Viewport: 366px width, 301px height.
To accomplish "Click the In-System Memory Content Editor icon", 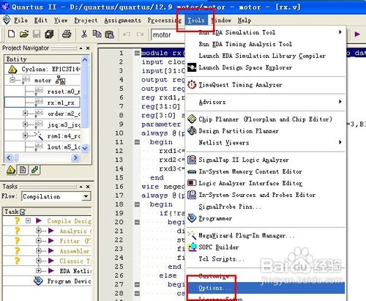I will [192, 171].
